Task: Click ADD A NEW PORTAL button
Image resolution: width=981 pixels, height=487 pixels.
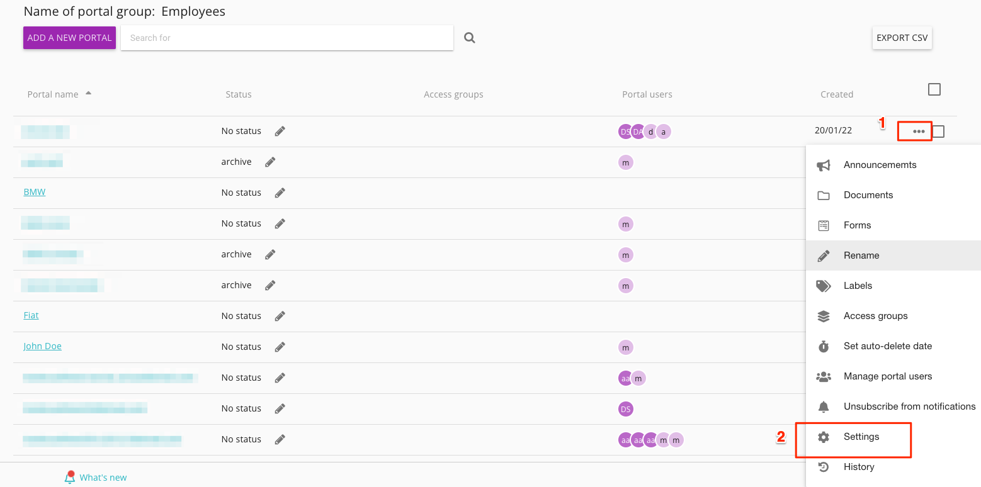Action: tap(69, 38)
